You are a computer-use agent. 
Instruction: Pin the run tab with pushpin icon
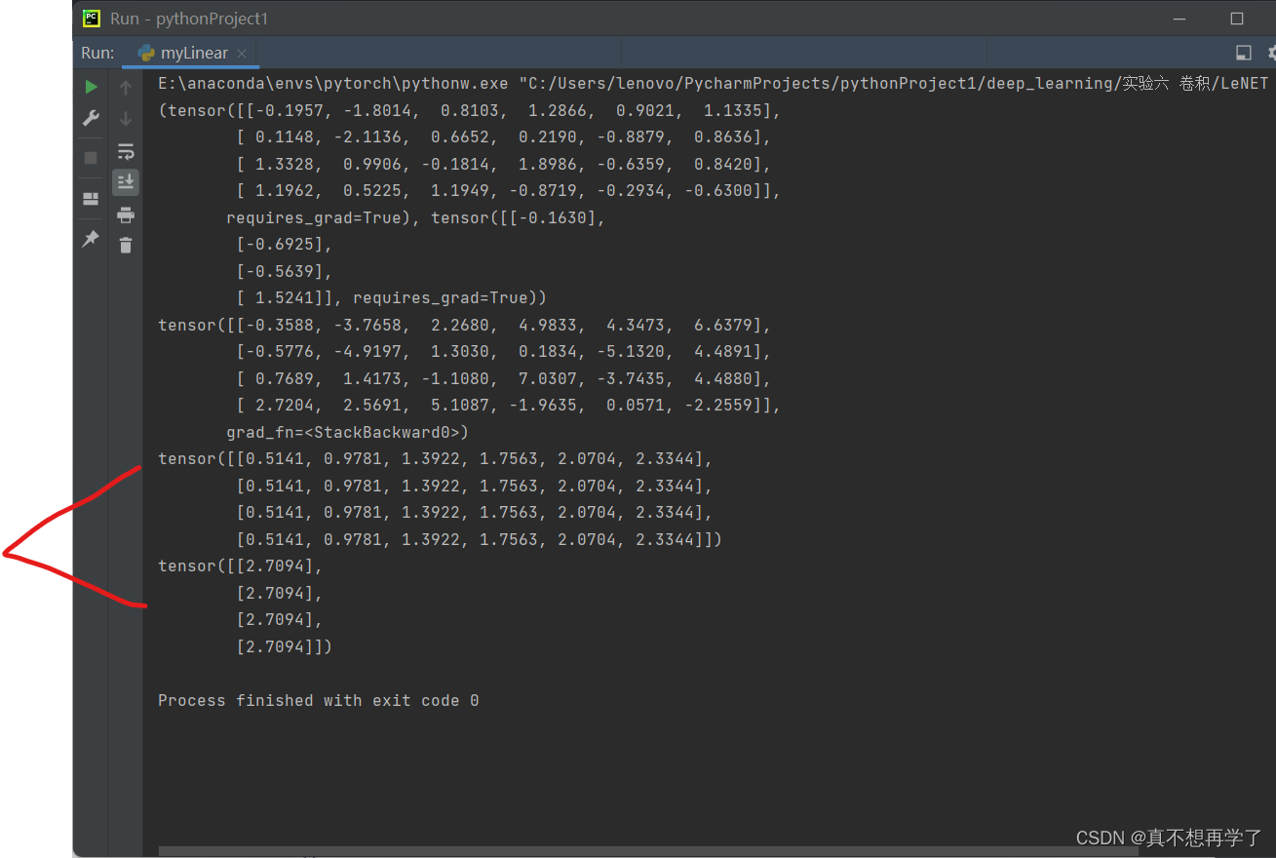tap(91, 239)
